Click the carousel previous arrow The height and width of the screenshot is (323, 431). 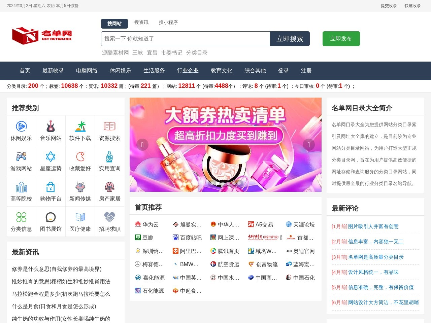[142, 145]
